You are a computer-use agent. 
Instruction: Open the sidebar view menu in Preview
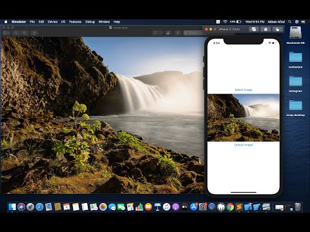click(6, 33)
